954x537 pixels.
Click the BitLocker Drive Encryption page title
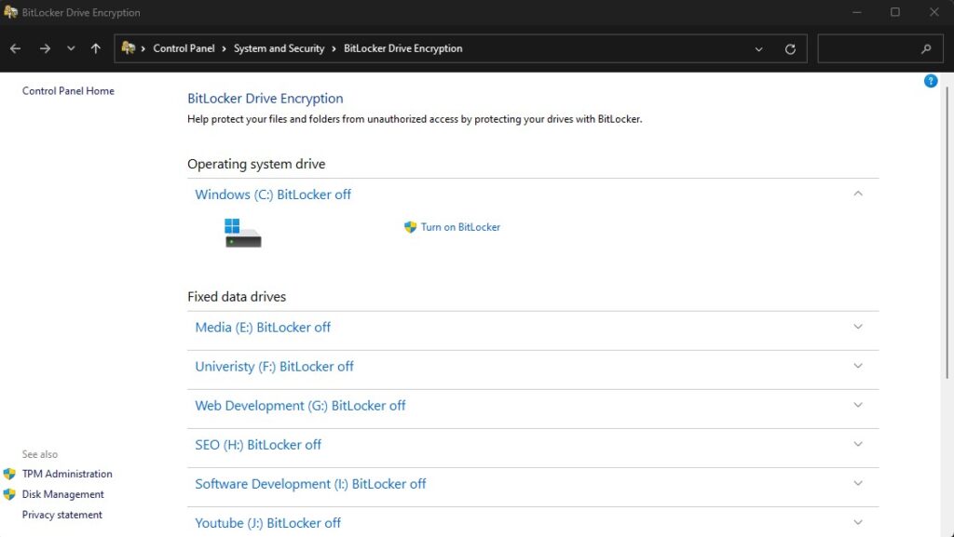tap(266, 99)
